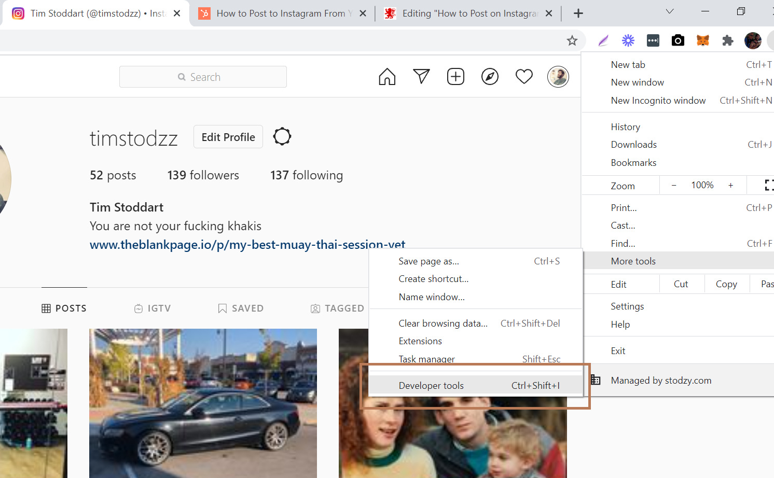Choose New window from Chrome menu
The image size is (774, 478).
[x=678, y=82]
